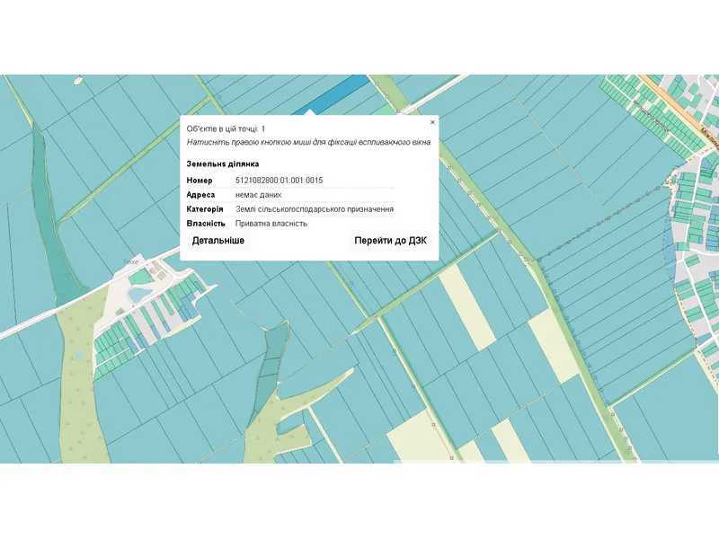Open the Перейти до ДЗК link

[x=391, y=241]
